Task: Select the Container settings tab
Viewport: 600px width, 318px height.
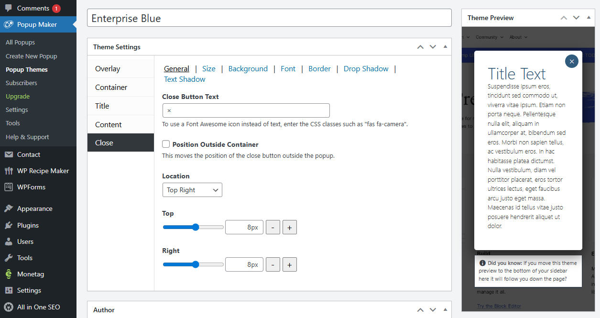Action: point(111,88)
